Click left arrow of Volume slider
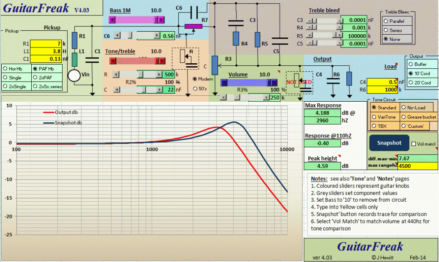The height and width of the screenshot is (262, 439). click(x=224, y=82)
